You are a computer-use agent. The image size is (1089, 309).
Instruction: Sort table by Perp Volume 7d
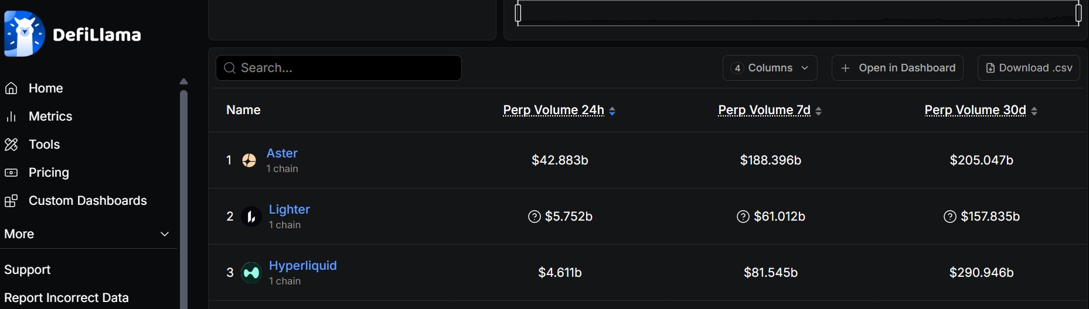coord(770,110)
